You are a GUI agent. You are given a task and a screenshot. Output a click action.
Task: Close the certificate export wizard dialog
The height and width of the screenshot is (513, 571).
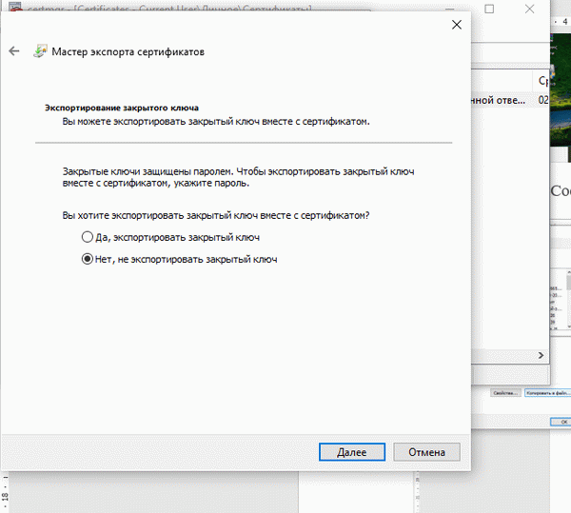(456, 25)
